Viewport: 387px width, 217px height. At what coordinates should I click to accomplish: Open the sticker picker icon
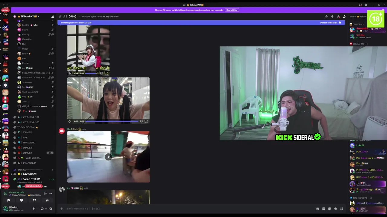(330, 209)
